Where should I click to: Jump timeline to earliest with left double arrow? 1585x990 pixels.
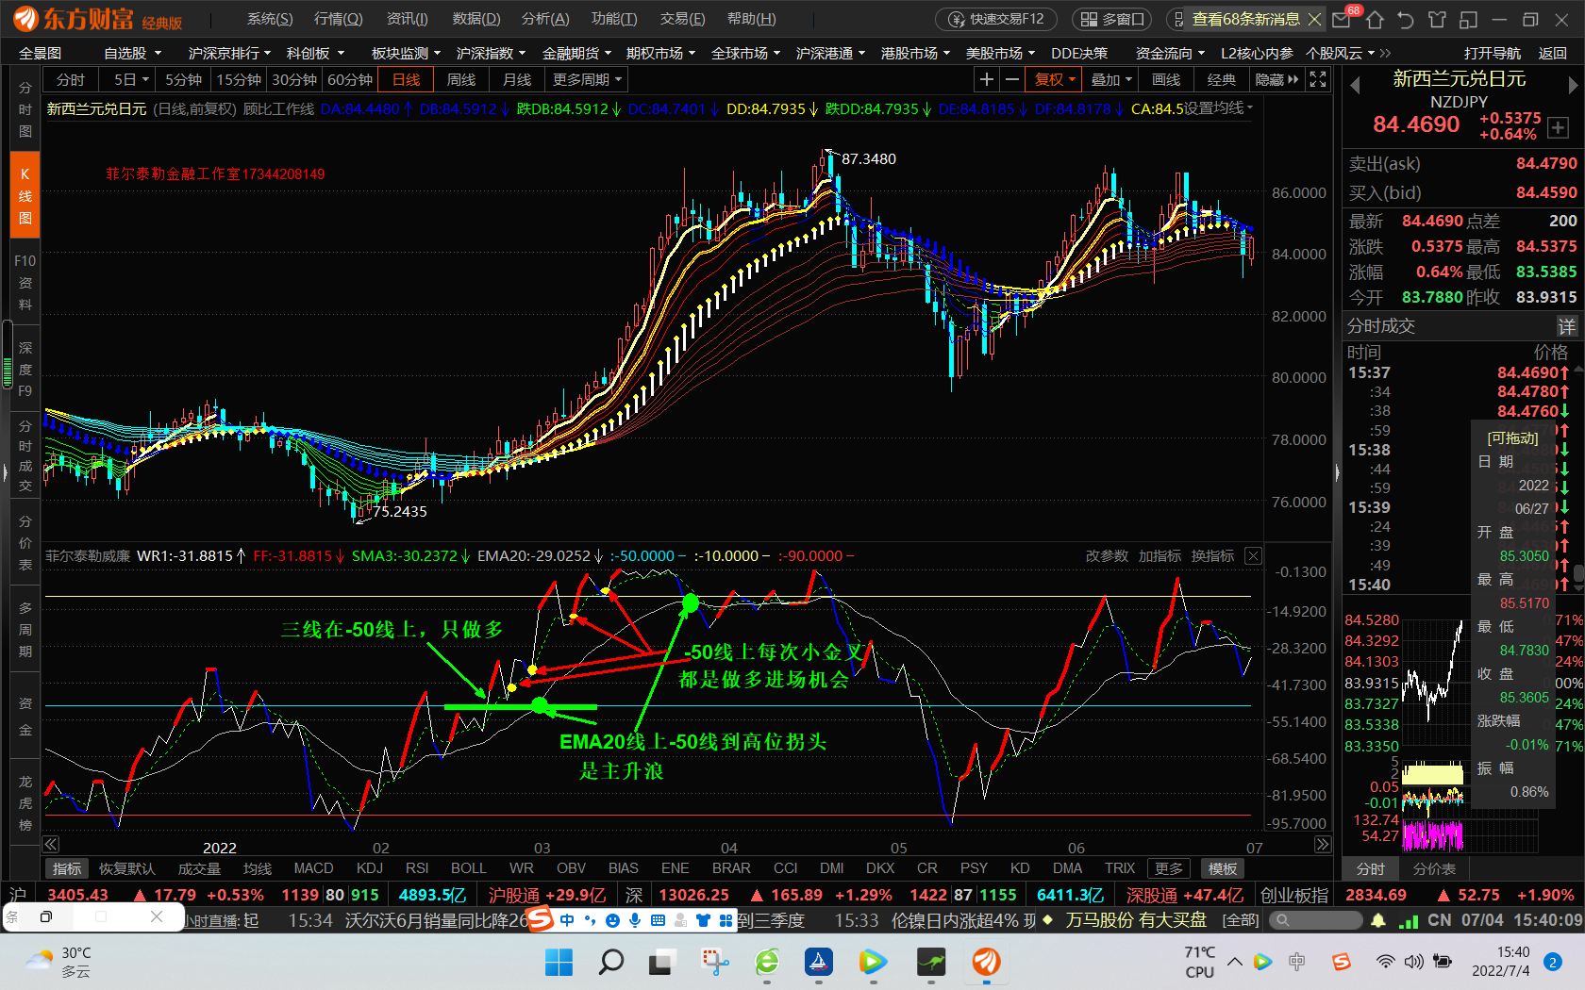[x=51, y=845]
